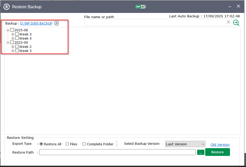This screenshot has height=167, width=246.
Task: Open the Select Backup Version dropdown
Action: click(185, 144)
